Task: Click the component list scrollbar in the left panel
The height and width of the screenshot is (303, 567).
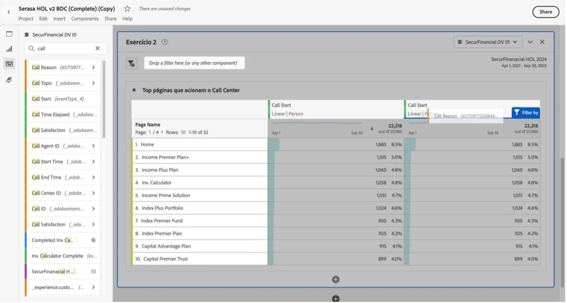Action: [x=104, y=100]
